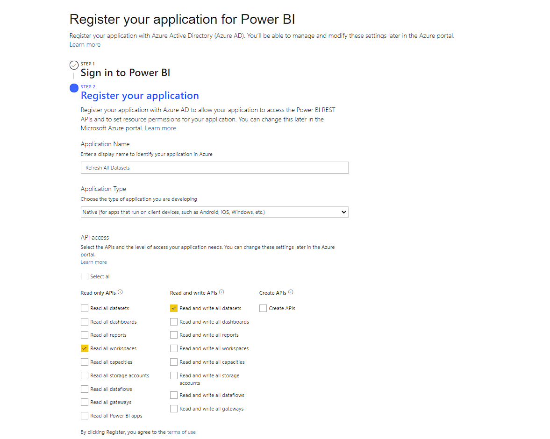Enable Read and write all reports
This screenshot has height=439, width=550.
pyautogui.click(x=173, y=335)
